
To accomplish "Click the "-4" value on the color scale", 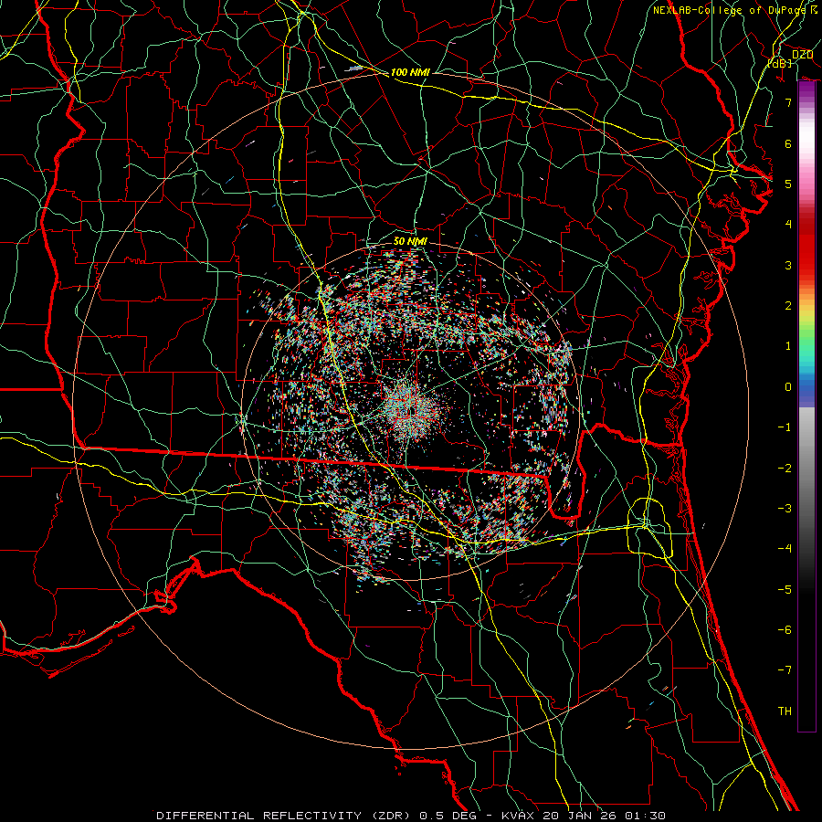I will [x=785, y=548].
